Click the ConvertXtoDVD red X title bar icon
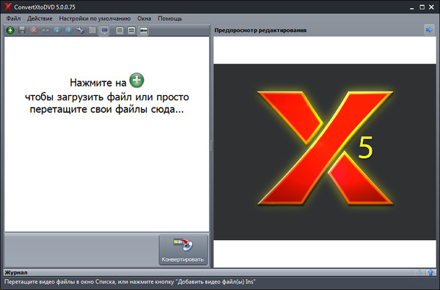440x290 pixels. point(8,7)
